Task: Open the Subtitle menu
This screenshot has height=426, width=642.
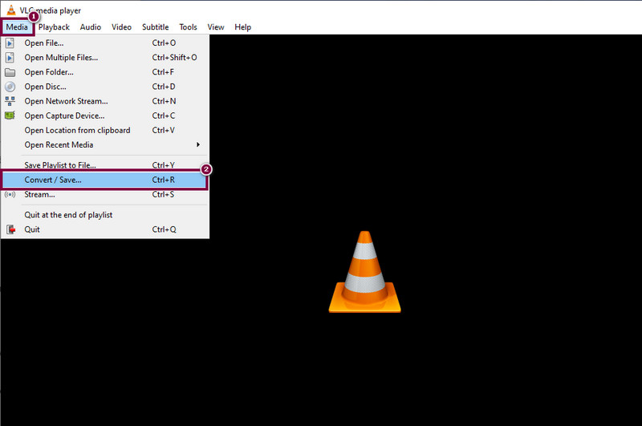Action: (x=155, y=27)
